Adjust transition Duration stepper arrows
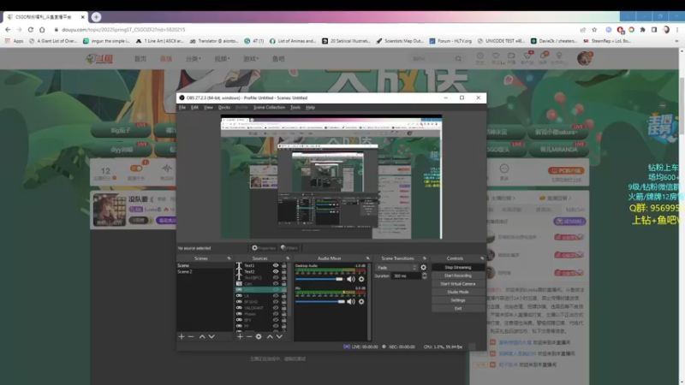Image resolution: width=685 pixels, height=385 pixels. pyautogui.click(x=424, y=275)
